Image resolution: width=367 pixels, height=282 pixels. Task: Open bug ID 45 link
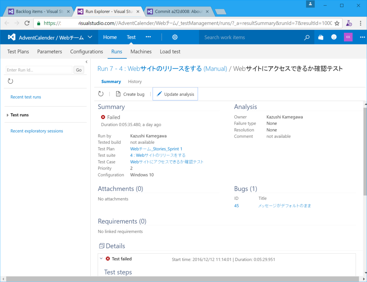pyautogui.click(x=237, y=206)
